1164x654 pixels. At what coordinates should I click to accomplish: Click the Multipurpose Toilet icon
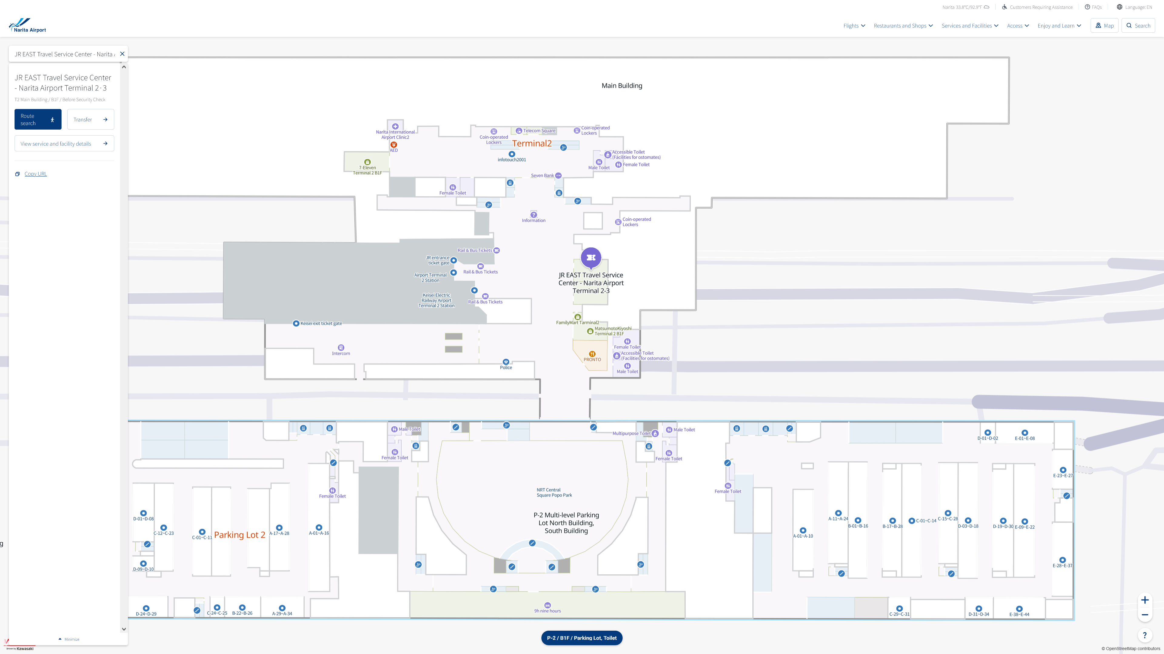(655, 434)
